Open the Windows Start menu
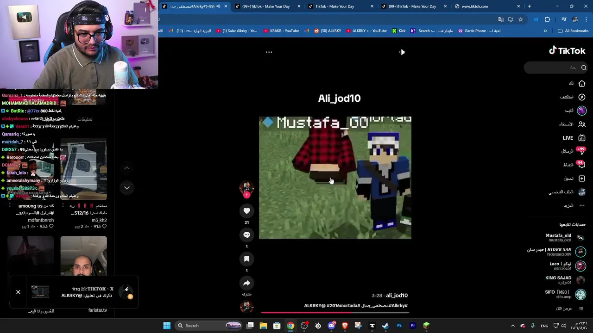 167,326
